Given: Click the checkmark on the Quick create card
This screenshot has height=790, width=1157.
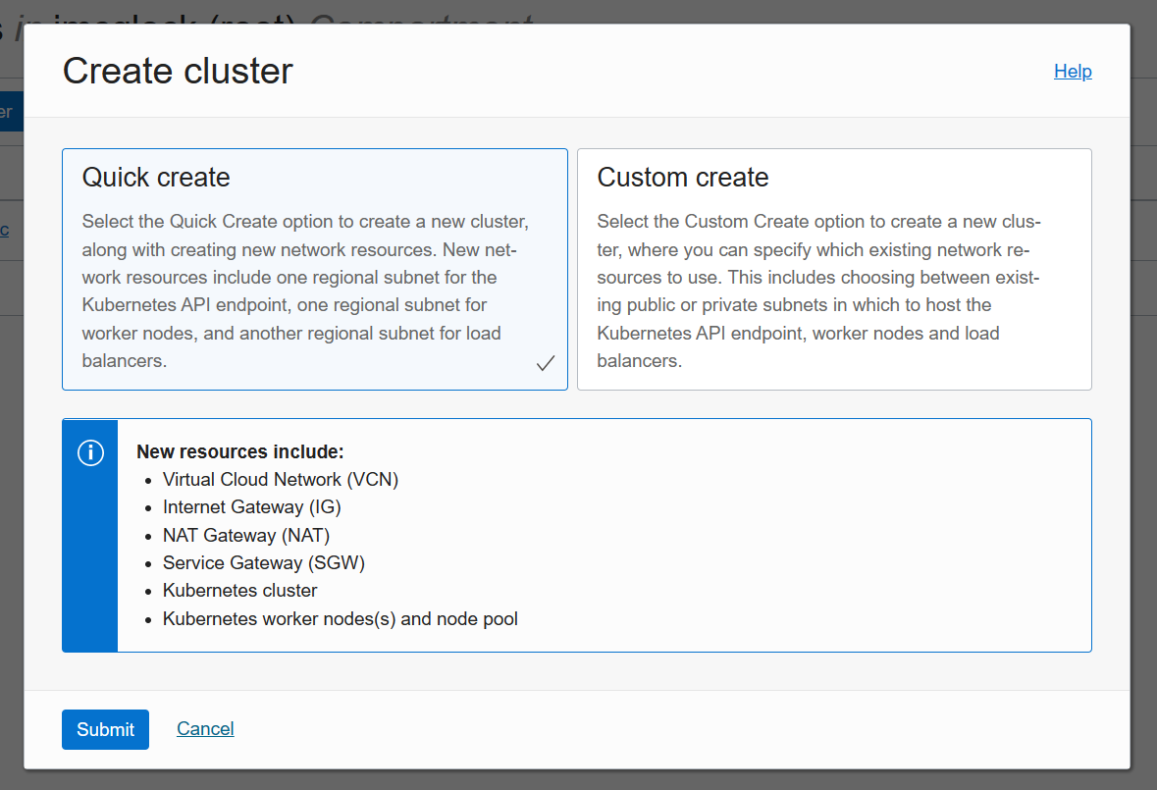Looking at the screenshot, I should click(546, 363).
